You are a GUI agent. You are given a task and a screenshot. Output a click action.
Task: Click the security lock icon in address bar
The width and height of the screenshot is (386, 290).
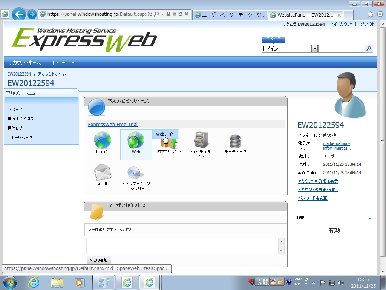(168, 14)
